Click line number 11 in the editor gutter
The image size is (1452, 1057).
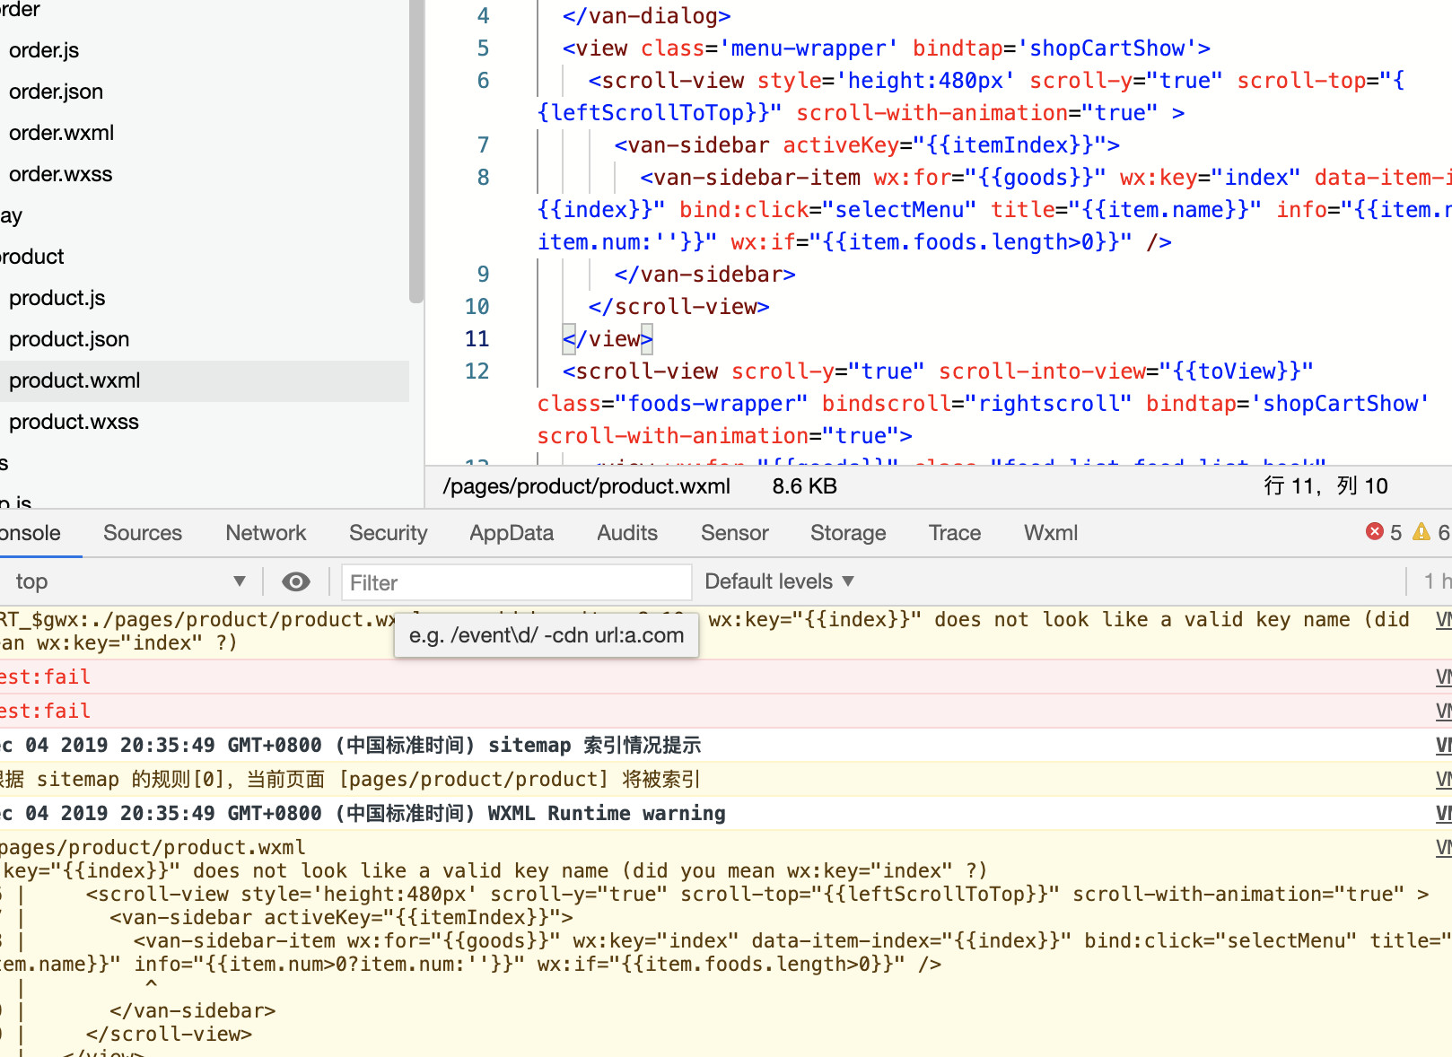coord(477,339)
